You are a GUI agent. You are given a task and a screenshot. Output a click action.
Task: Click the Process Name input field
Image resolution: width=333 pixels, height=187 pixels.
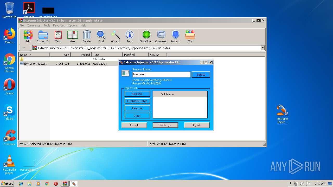point(161,74)
